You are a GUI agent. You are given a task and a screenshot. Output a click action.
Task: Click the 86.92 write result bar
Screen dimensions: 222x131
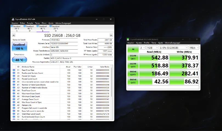pos(184,81)
